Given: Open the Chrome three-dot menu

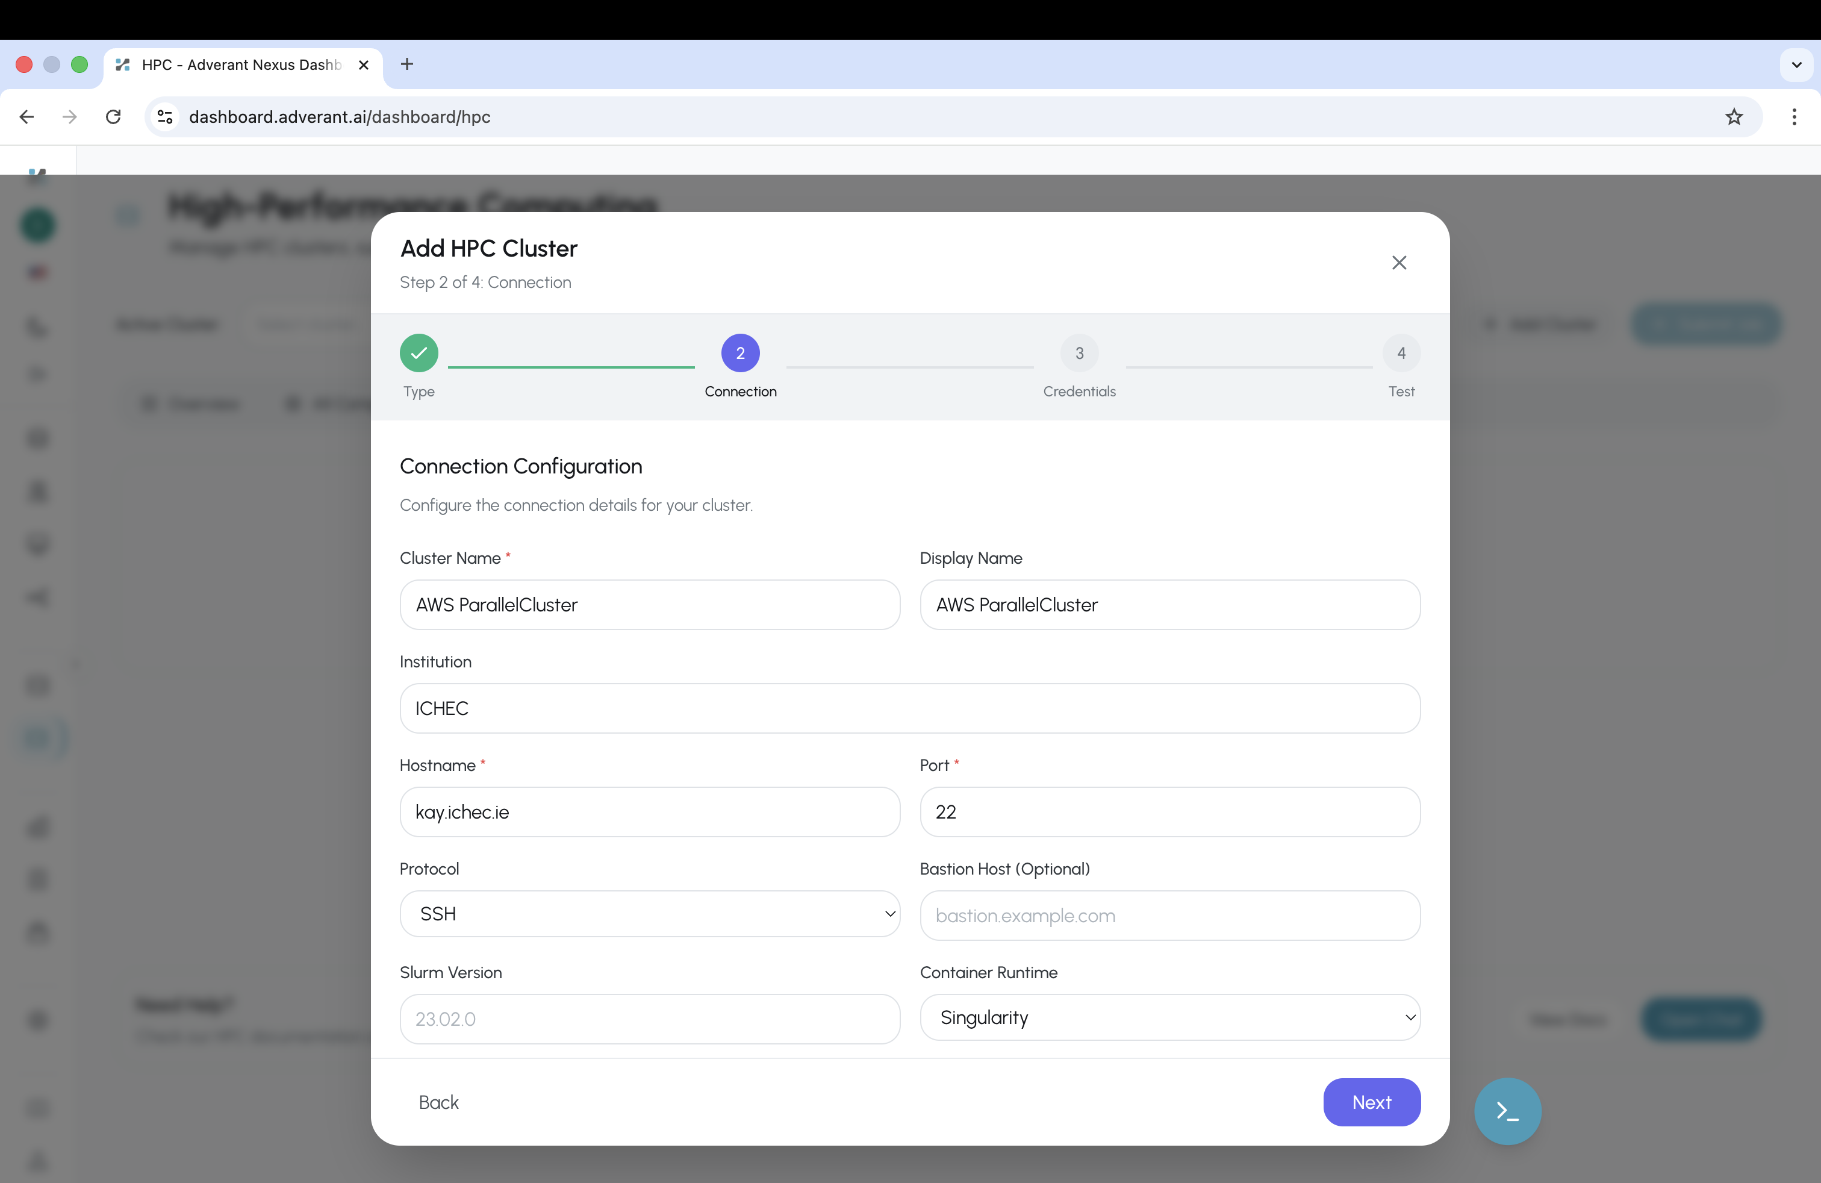Looking at the screenshot, I should tap(1795, 116).
